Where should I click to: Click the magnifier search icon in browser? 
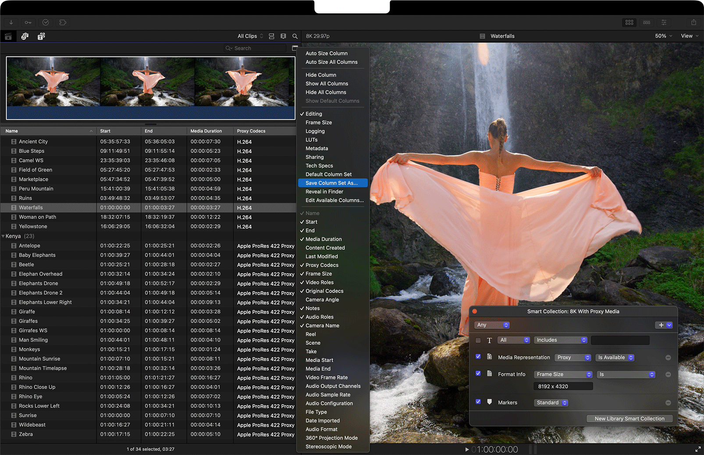295,36
